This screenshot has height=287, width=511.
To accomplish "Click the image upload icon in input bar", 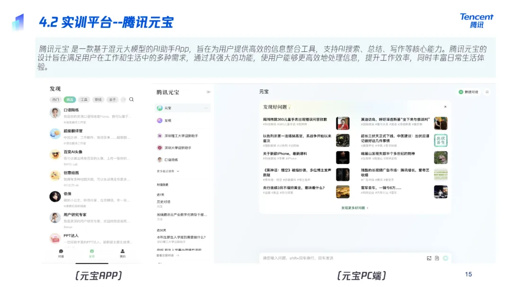I will 429,258.
